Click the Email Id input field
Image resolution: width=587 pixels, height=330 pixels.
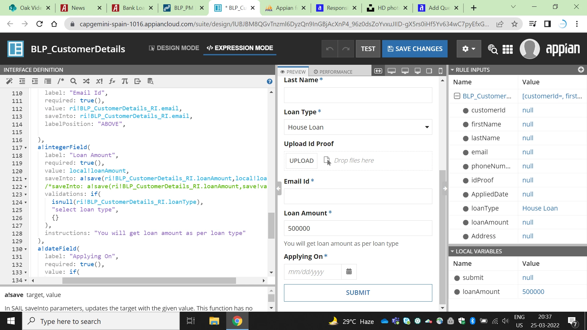[x=358, y=196]
